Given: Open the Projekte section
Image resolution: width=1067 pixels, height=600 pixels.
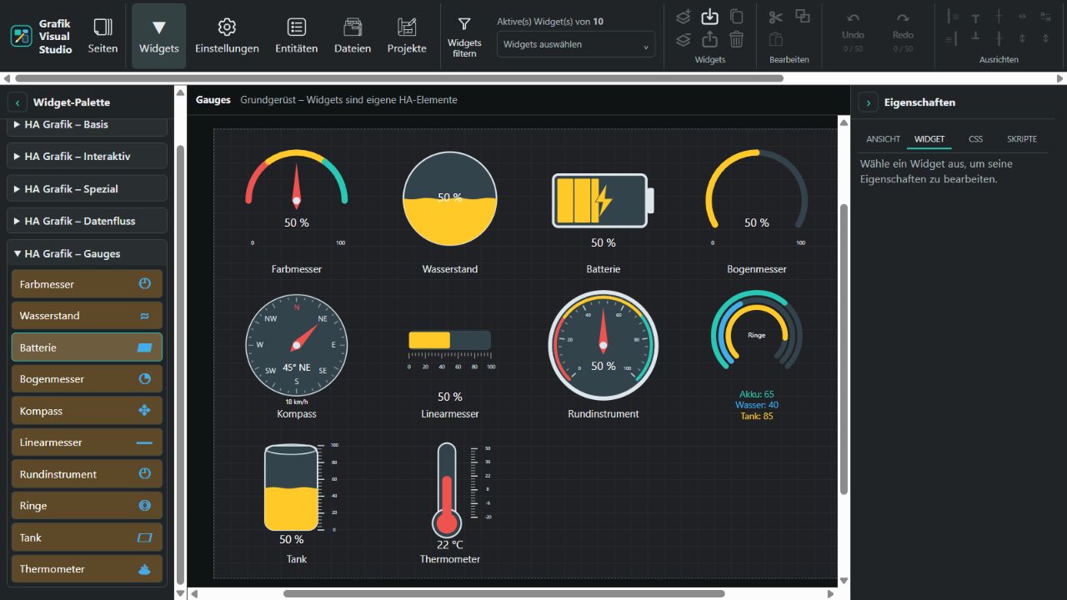Looking at the screenshot, I should coord(407,36).
